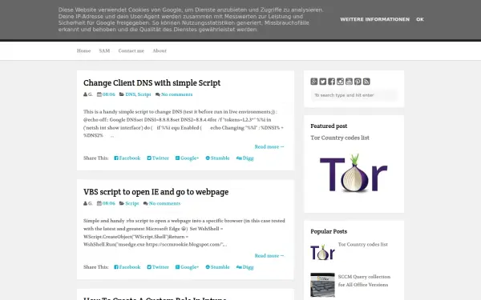481x300 pixels.
Task: Open Script category on the DNS post
Action: (x=144, y=94)
